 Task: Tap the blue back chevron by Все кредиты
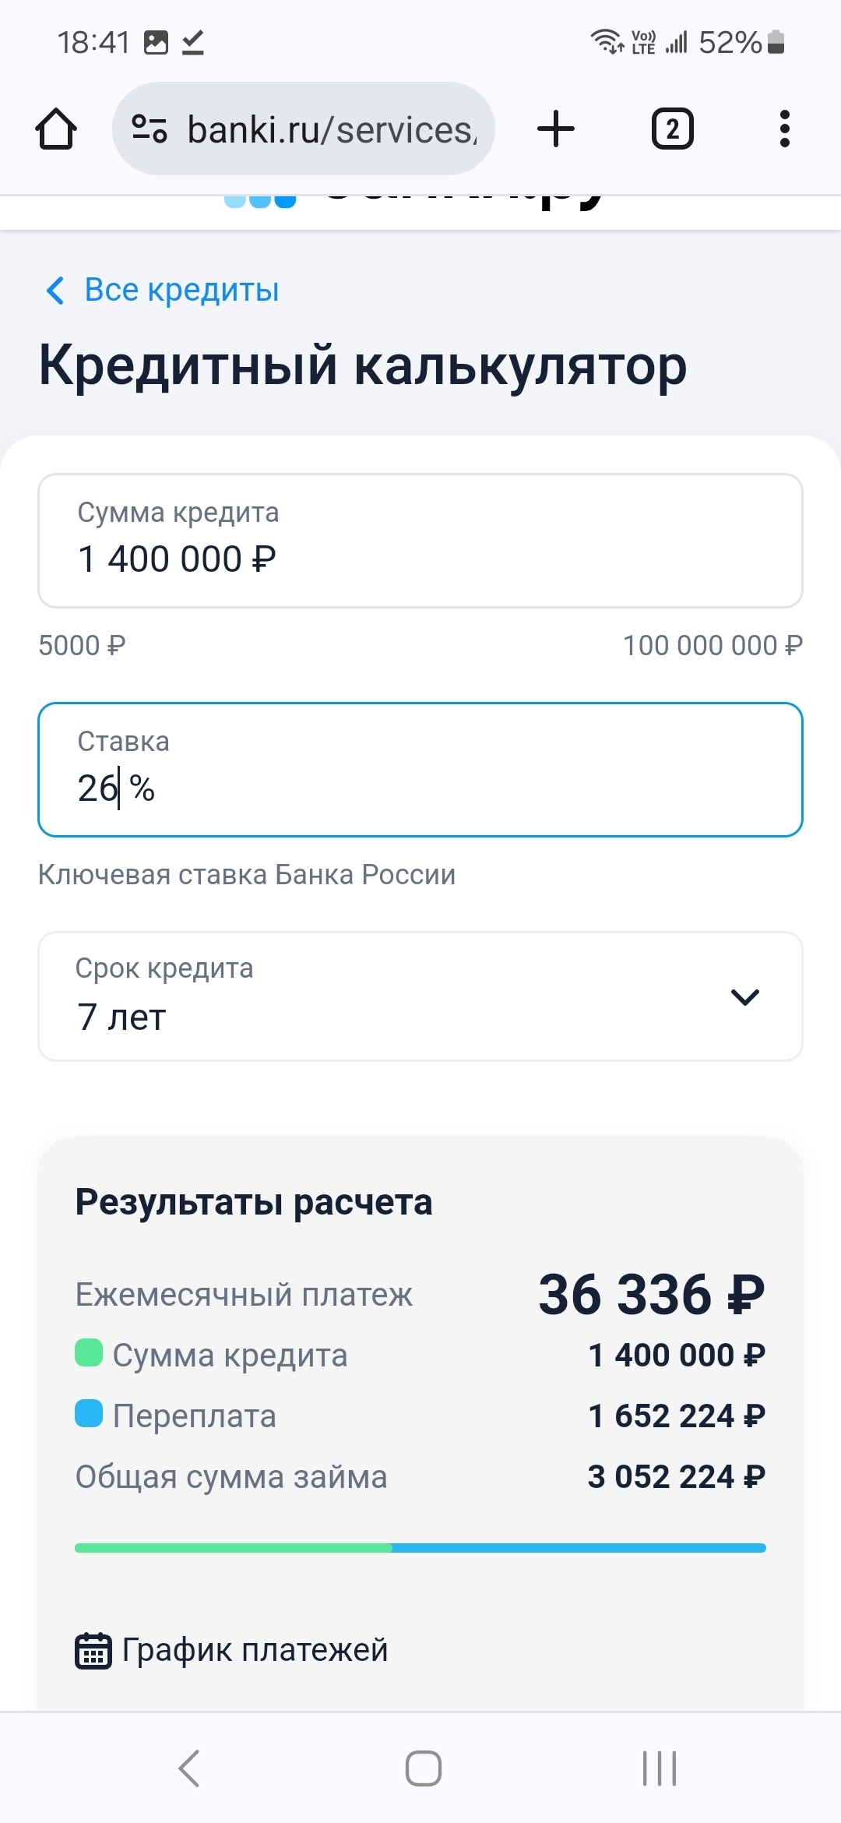tap(55, 291)
